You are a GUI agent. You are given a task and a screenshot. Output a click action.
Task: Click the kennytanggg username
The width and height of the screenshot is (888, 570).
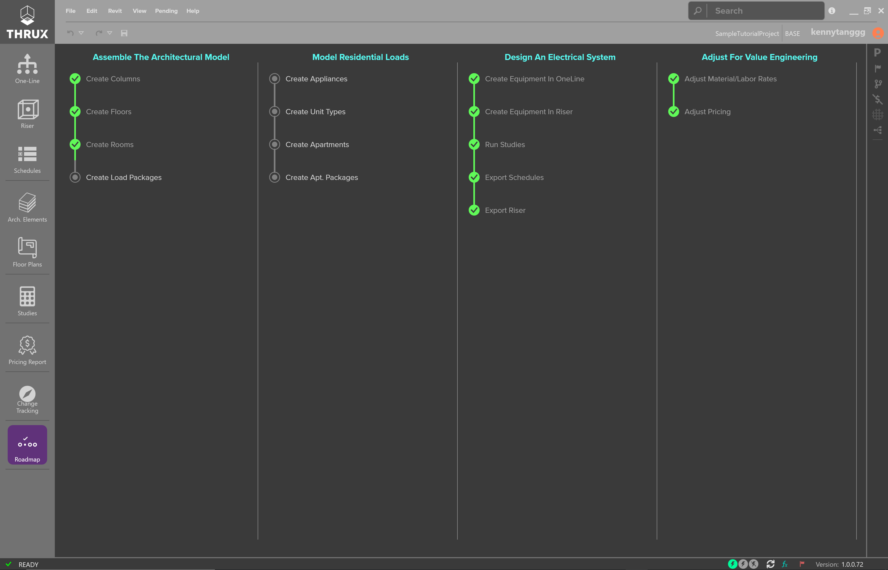click(x=838, y=32)
